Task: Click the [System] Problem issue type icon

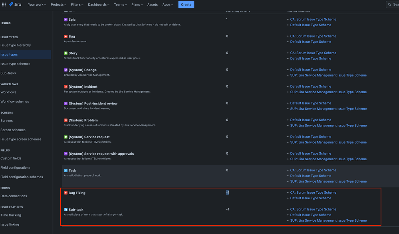Action: 65,119
